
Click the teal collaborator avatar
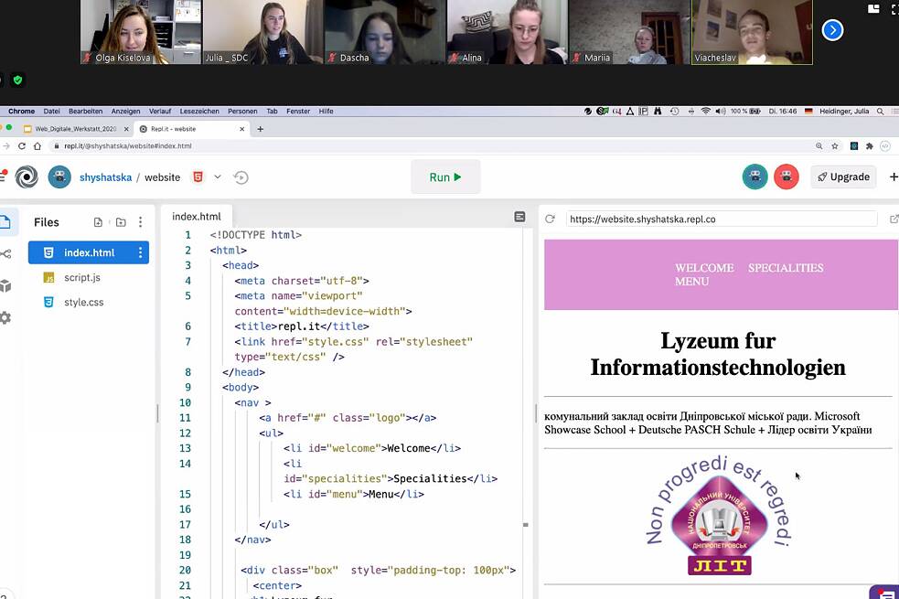755,177
